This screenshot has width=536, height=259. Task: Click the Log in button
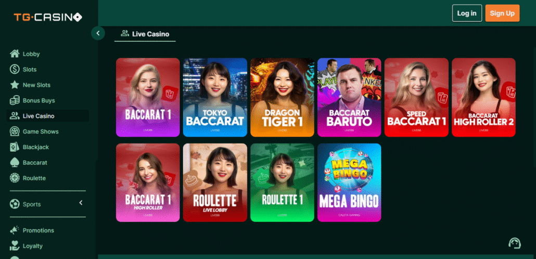point(467,14)
